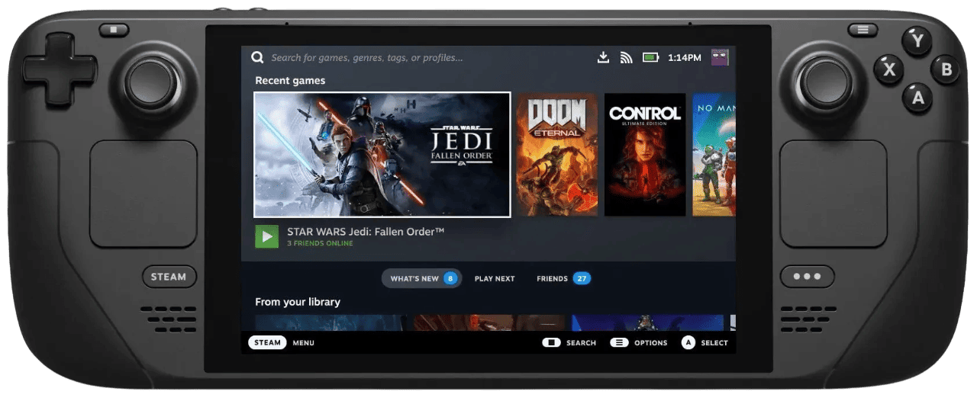The width and height of the screenshot is (977, 417).
Task: Click the MENU label in footer
Action: point(303,343)
